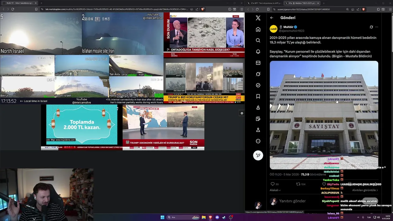
Task: Click the round Post compose button
Action: click(x=258, y=155)
